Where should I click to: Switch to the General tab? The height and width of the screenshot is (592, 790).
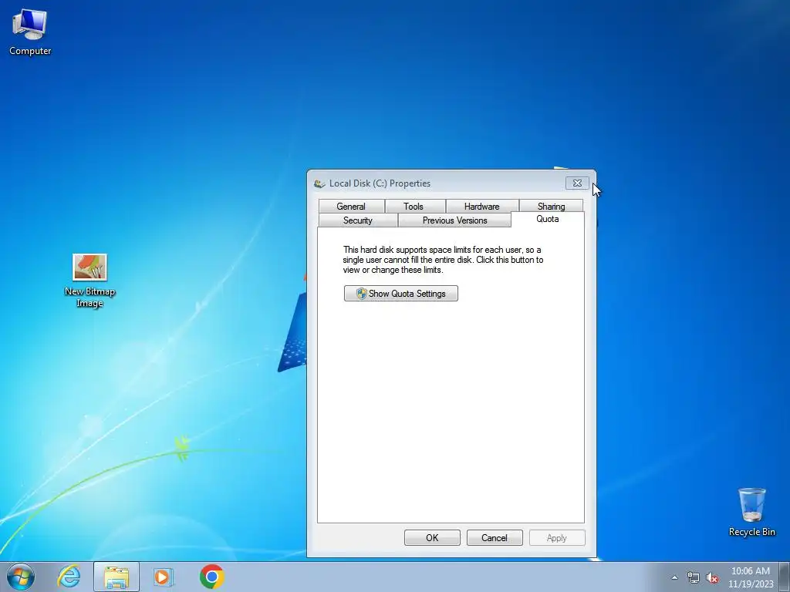351,207
